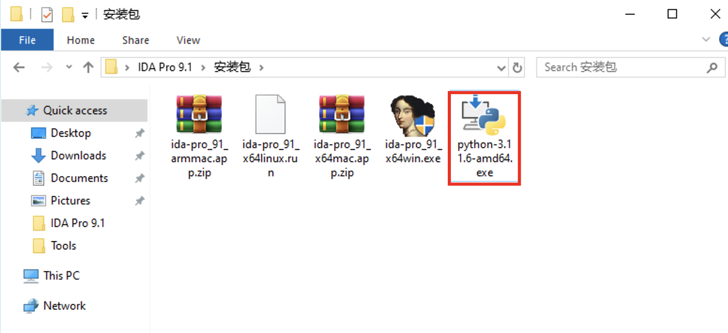
Task: Open Desktop in navigation pane
Action: (x=71, y=133)
